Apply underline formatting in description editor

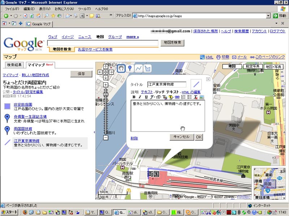pos(146,97)
